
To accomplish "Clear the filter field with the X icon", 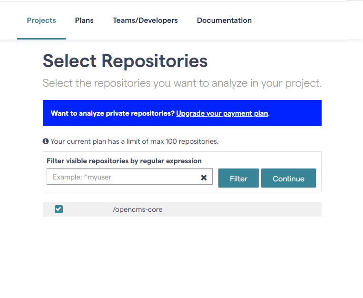I will [x=204, y=178].
